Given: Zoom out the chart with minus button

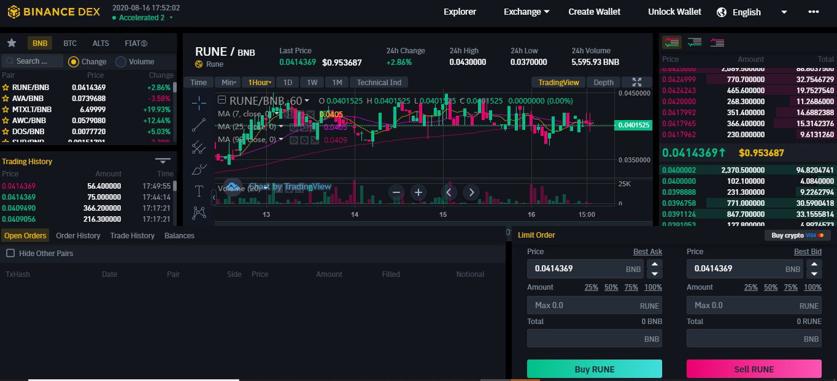Looking at the screenshot, I should pyautogui.click(x=396, y=192).
